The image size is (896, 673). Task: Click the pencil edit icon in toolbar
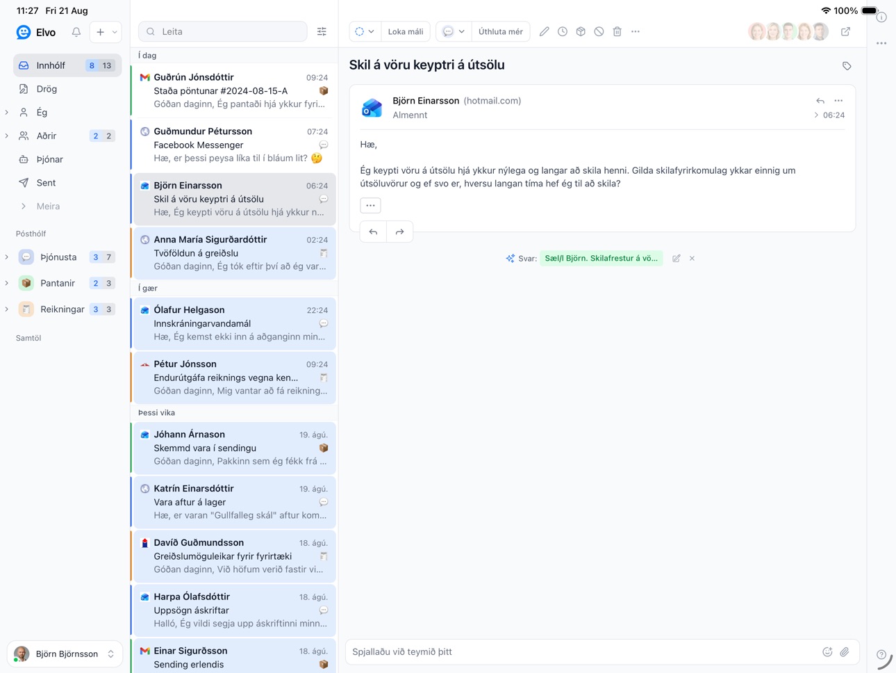[545, 32]
